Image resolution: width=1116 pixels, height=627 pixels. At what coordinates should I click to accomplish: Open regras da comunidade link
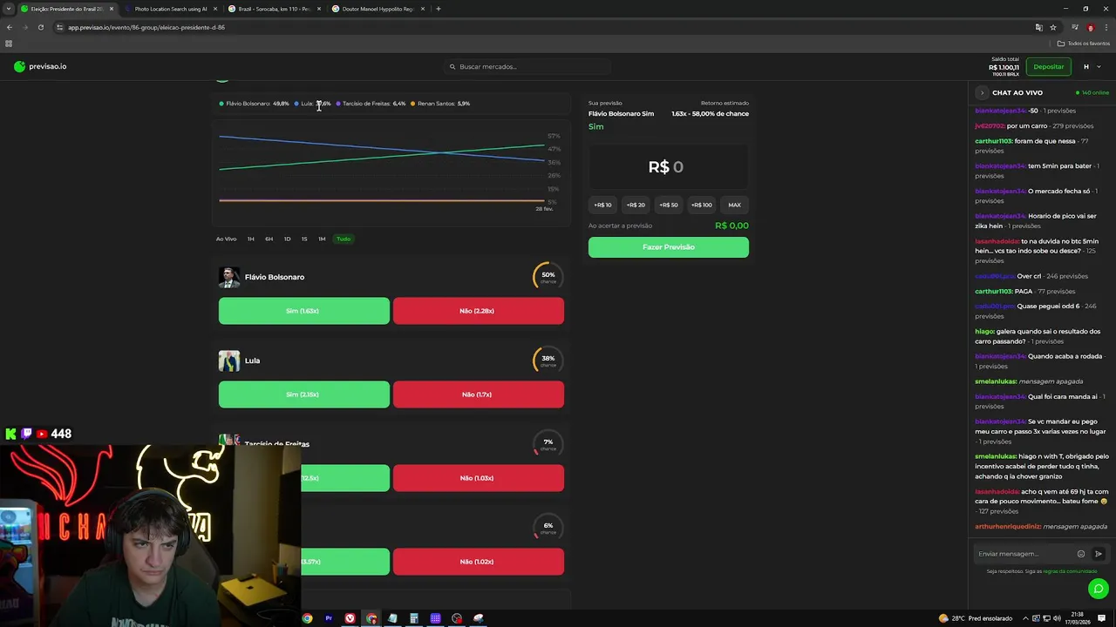(x=1070, y=571)
